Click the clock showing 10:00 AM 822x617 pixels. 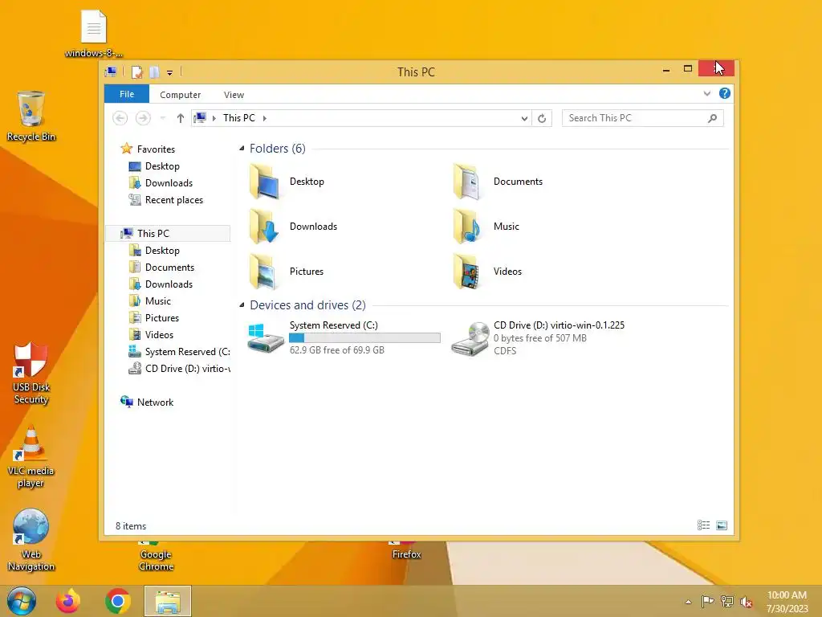click(787, 601)
